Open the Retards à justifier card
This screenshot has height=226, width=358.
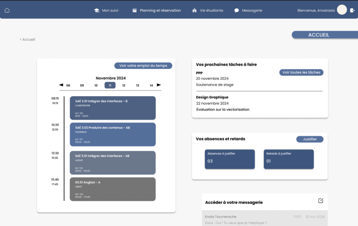288,159
